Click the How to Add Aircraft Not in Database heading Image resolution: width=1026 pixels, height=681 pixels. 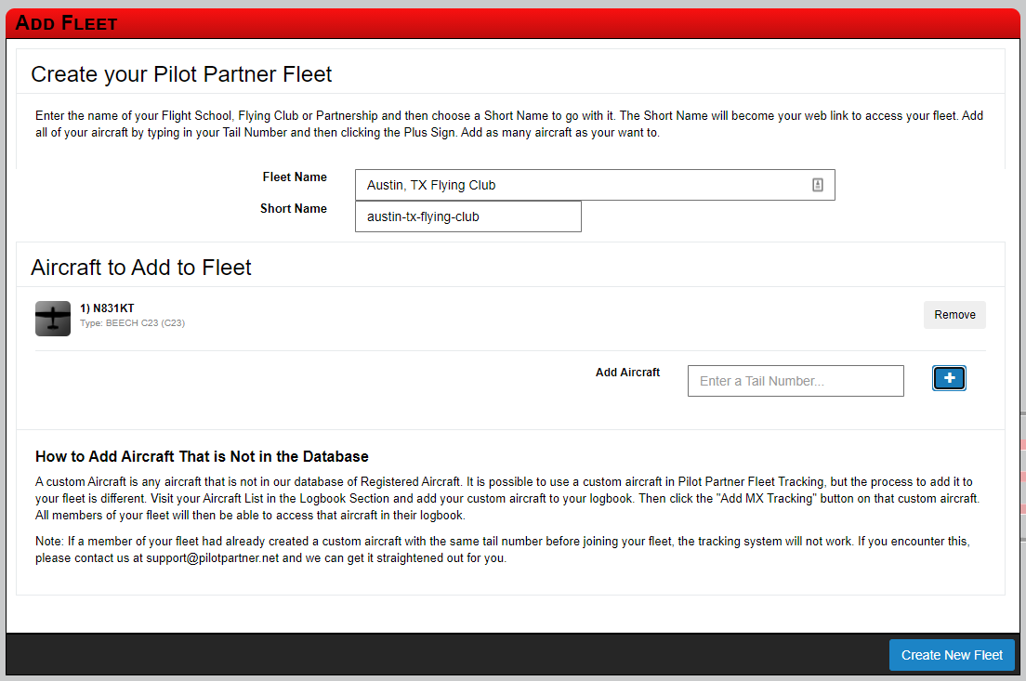point(202,456)
